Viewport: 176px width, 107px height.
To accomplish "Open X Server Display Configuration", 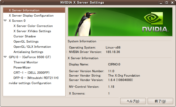I will (x=31, y=16).
